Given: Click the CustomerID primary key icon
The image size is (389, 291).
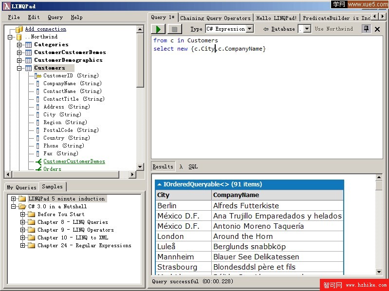Looking at the screenshot, I should (38, 75).
